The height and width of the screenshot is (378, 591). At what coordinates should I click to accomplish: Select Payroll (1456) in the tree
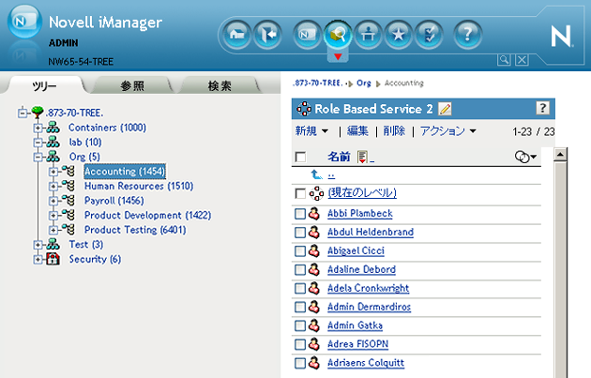[114, 201]
